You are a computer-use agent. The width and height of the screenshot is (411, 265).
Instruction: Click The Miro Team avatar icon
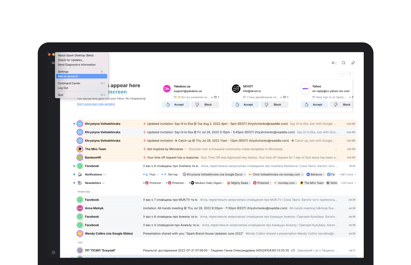[x=80, y=149]
